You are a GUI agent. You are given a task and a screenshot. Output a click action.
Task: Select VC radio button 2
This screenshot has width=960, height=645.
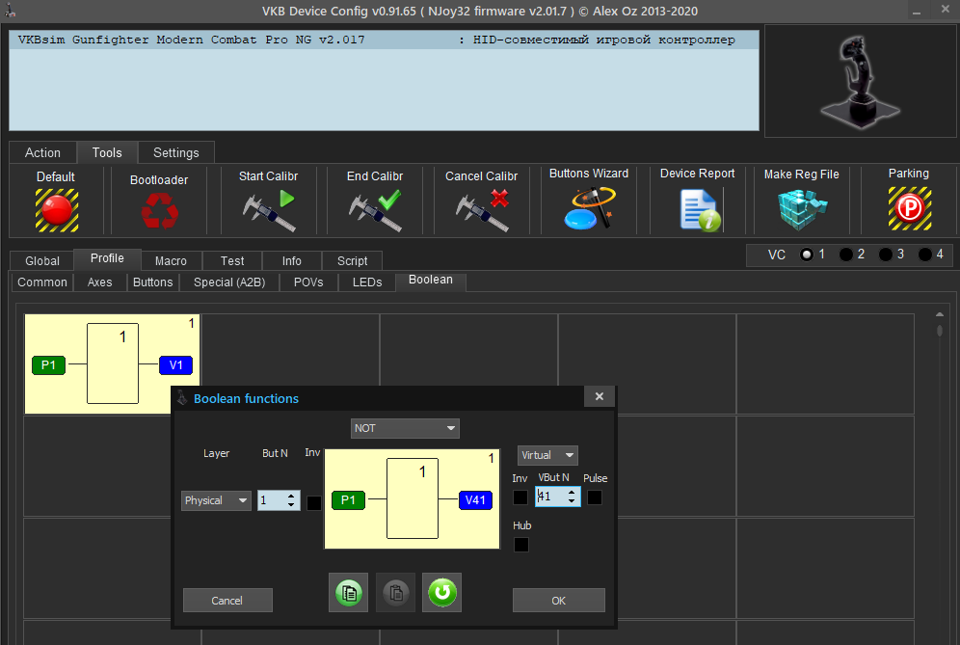click(x=846, y=255)
